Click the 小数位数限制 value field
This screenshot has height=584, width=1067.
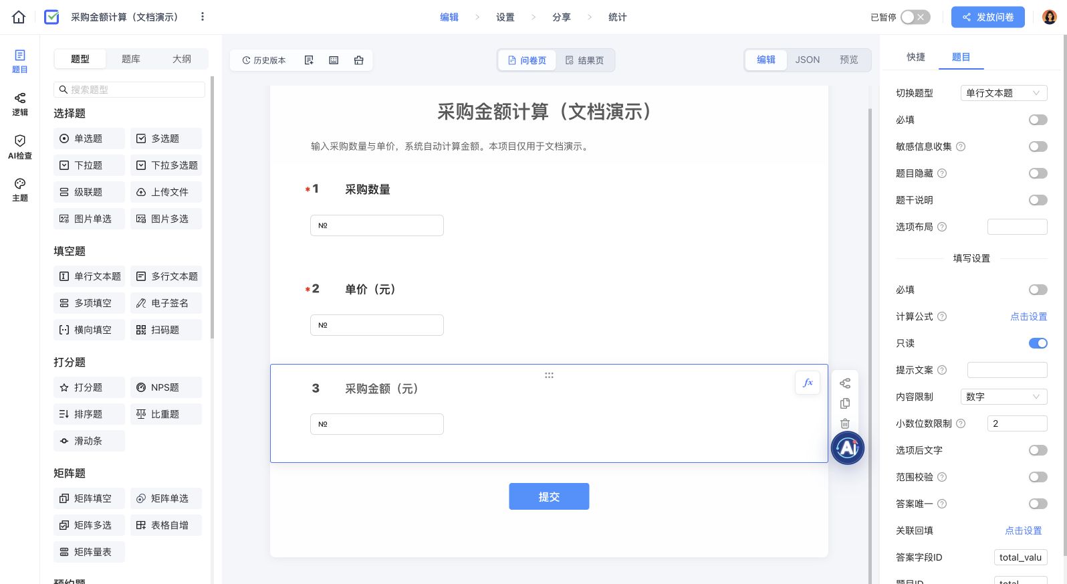point(1018,423)
